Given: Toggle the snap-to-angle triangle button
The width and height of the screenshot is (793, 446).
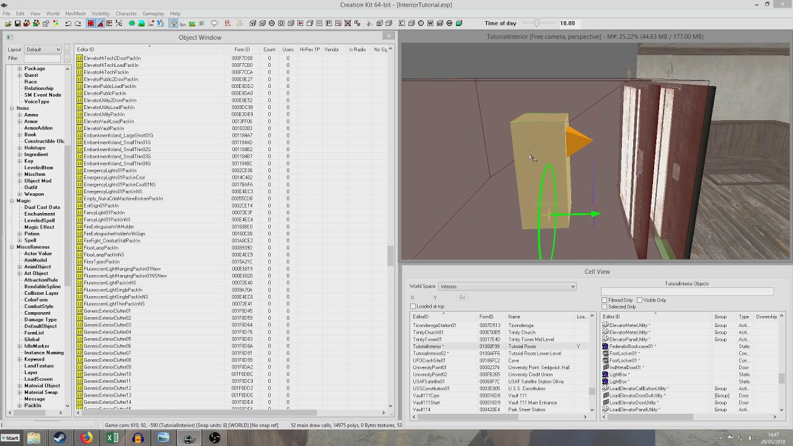Looking at the screenshot, I should (x=100, y=24).
